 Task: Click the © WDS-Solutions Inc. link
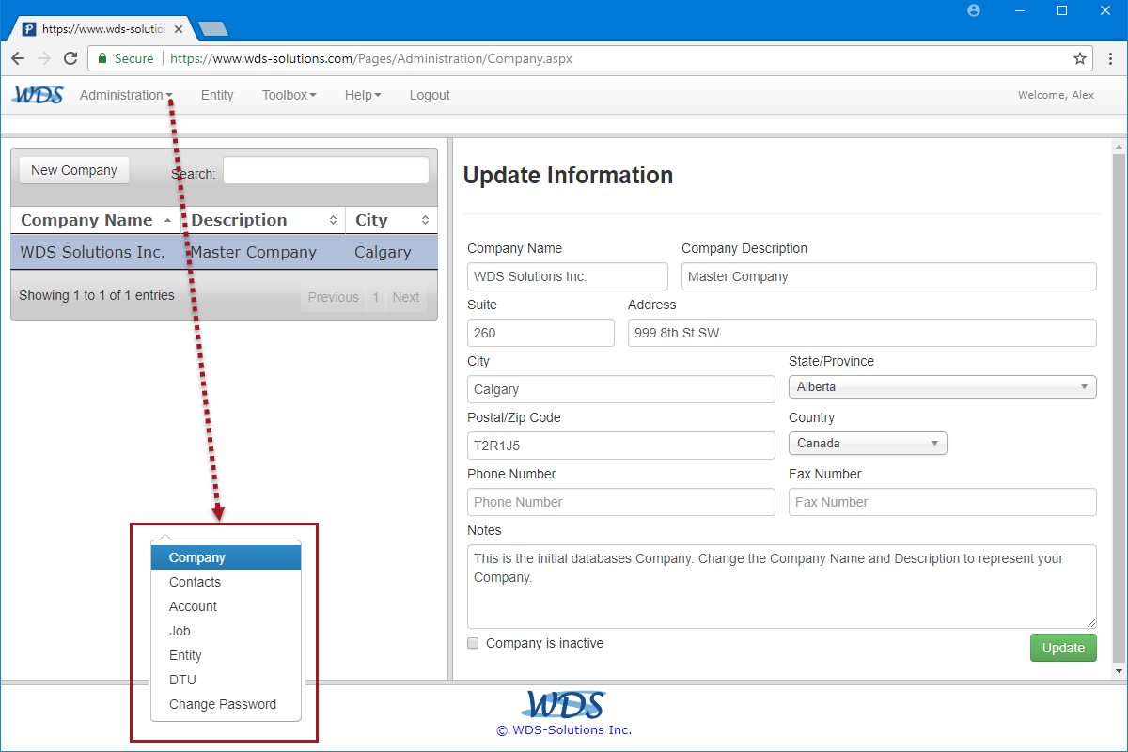click(x=564, y=730)
